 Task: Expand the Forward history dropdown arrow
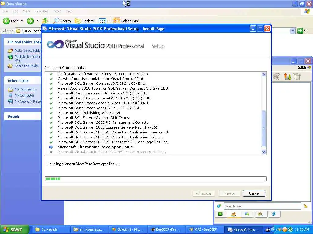tap(37, 21)
